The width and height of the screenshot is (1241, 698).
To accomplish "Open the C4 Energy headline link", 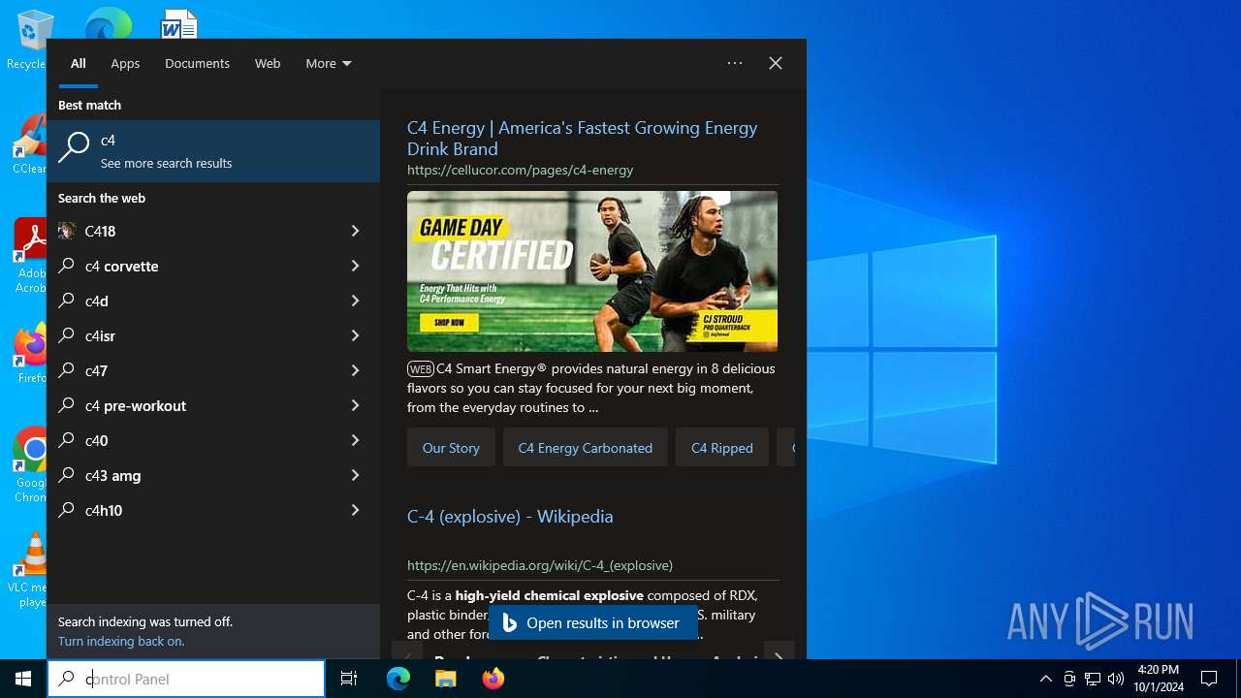I will coord(582,138).
